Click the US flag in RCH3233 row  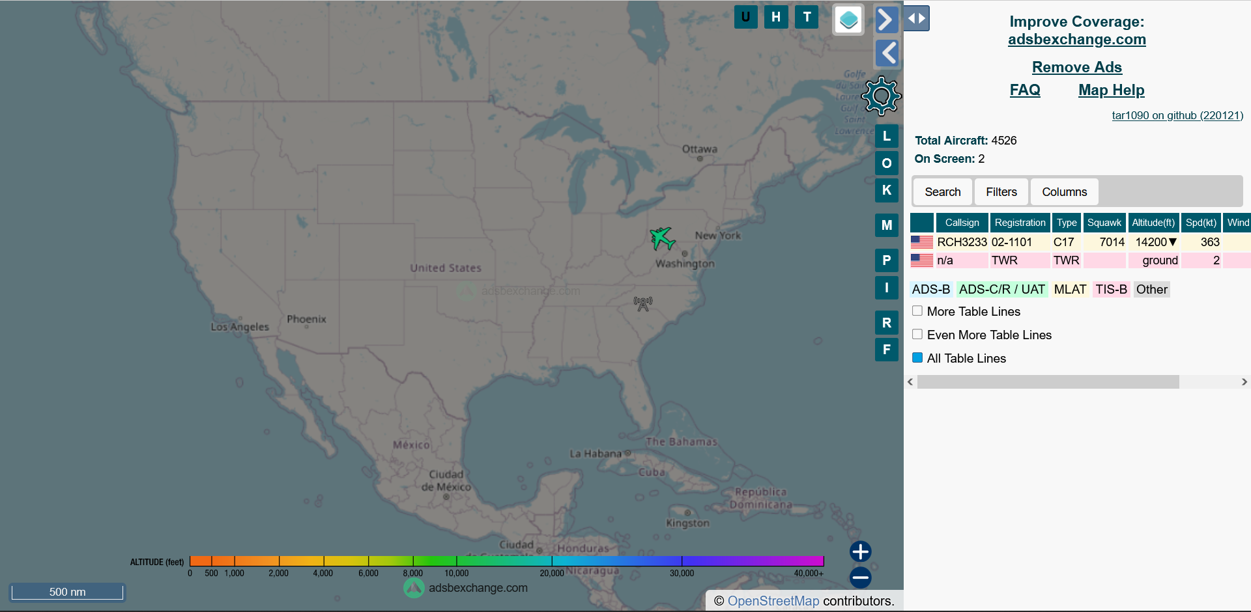point(921,242)
